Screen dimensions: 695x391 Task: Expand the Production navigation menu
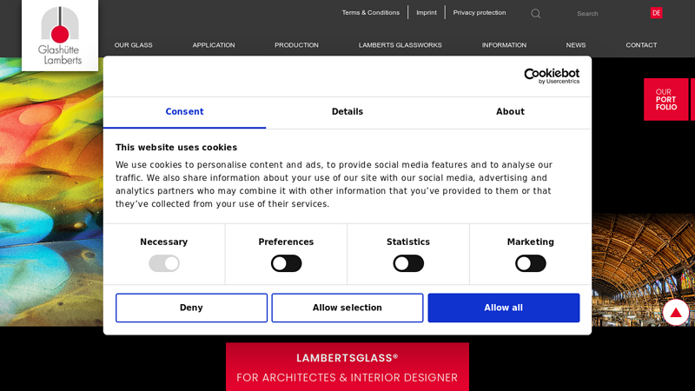point(296,45)
